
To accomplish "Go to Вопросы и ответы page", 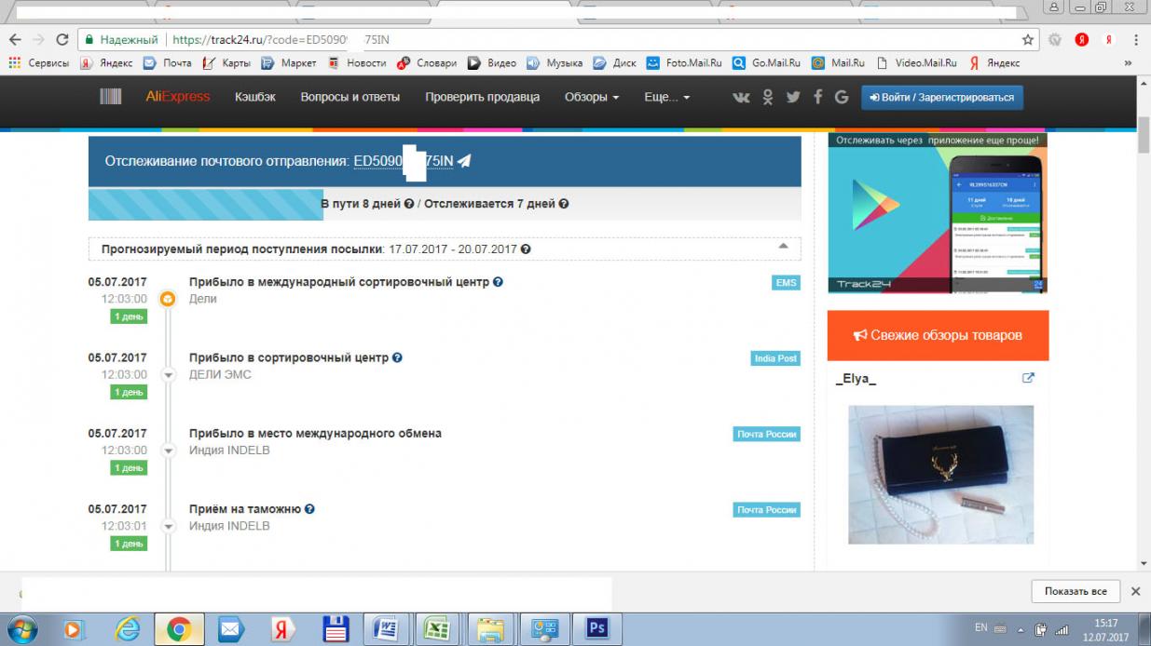I will (349, 97).
